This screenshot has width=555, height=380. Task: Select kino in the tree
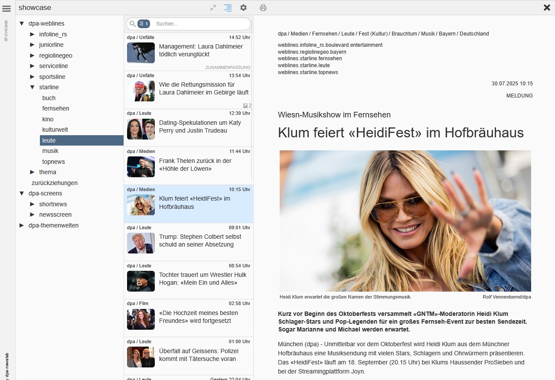48,119
